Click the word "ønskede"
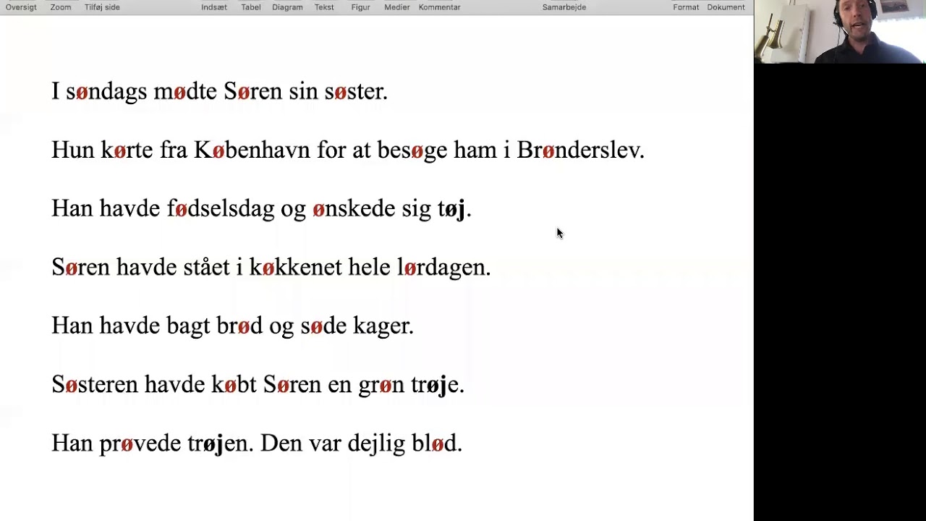 354,209
